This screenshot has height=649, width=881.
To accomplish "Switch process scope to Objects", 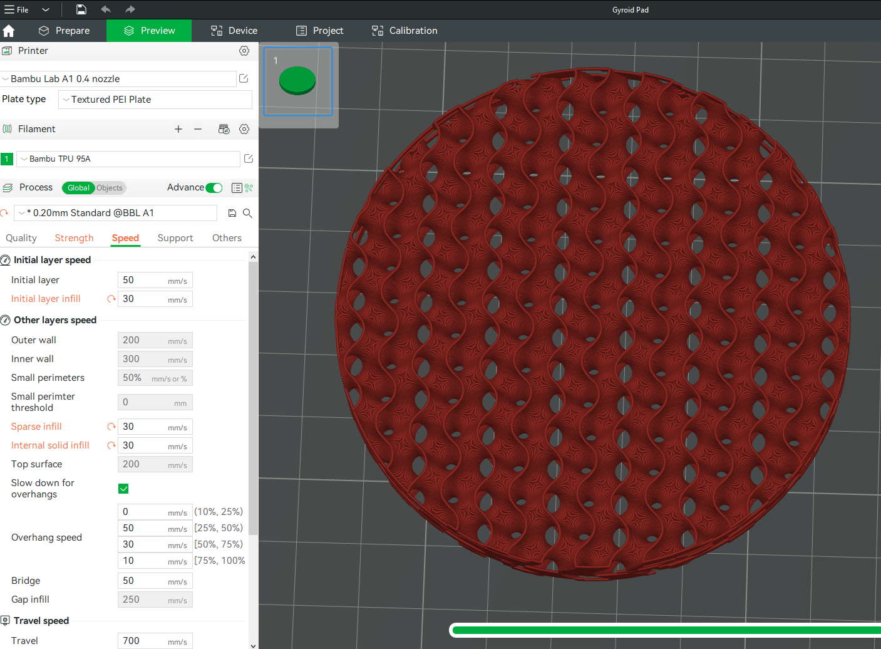I will click(110, 188).
